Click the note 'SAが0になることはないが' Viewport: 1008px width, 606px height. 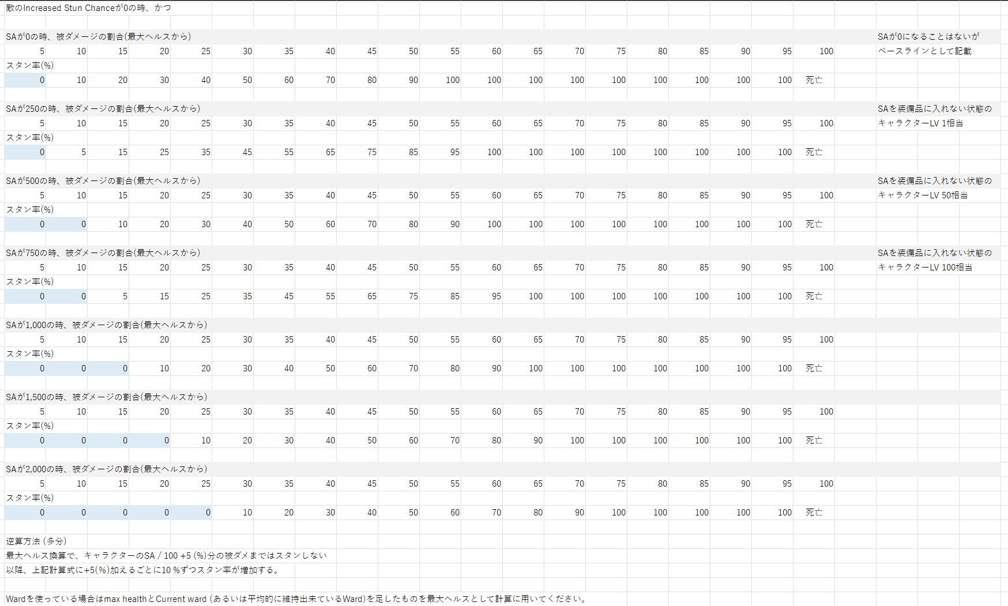(x=928, y=36)
